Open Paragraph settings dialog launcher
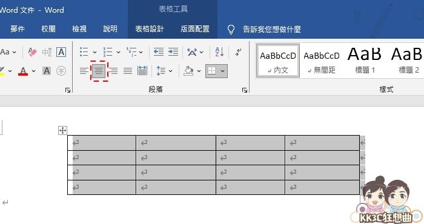 pyautogui.click(x=245, y=90)
